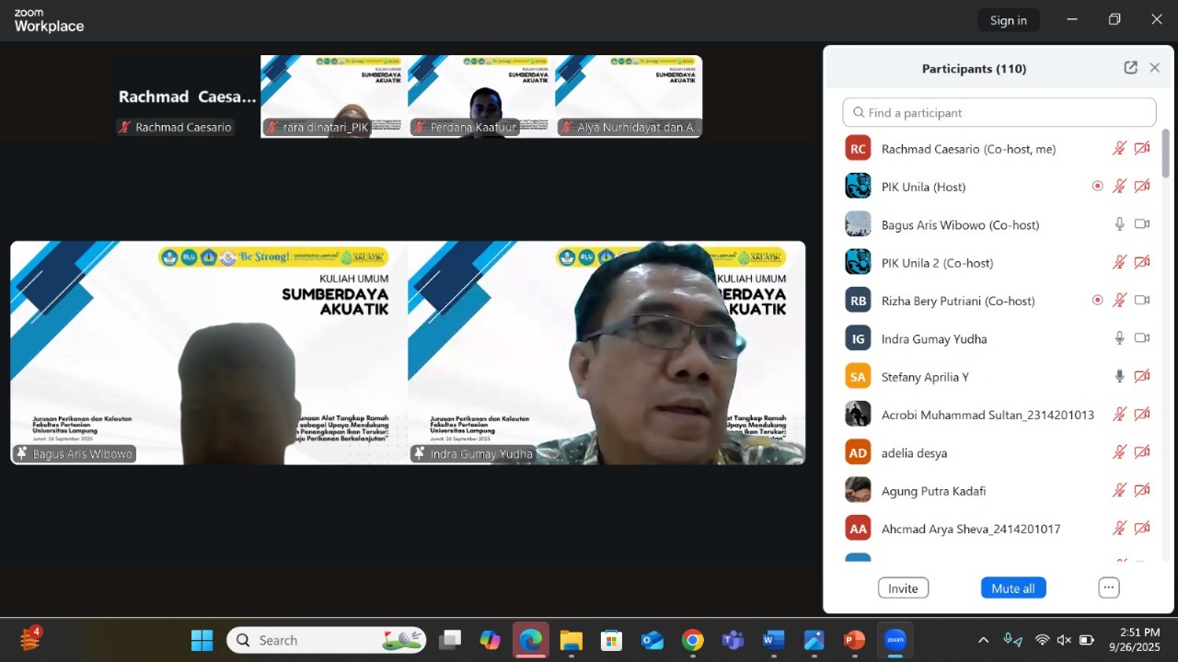Viewport: 1178px width, 662px height.
Task: Click the Invite button
Action: coord(903,588)
